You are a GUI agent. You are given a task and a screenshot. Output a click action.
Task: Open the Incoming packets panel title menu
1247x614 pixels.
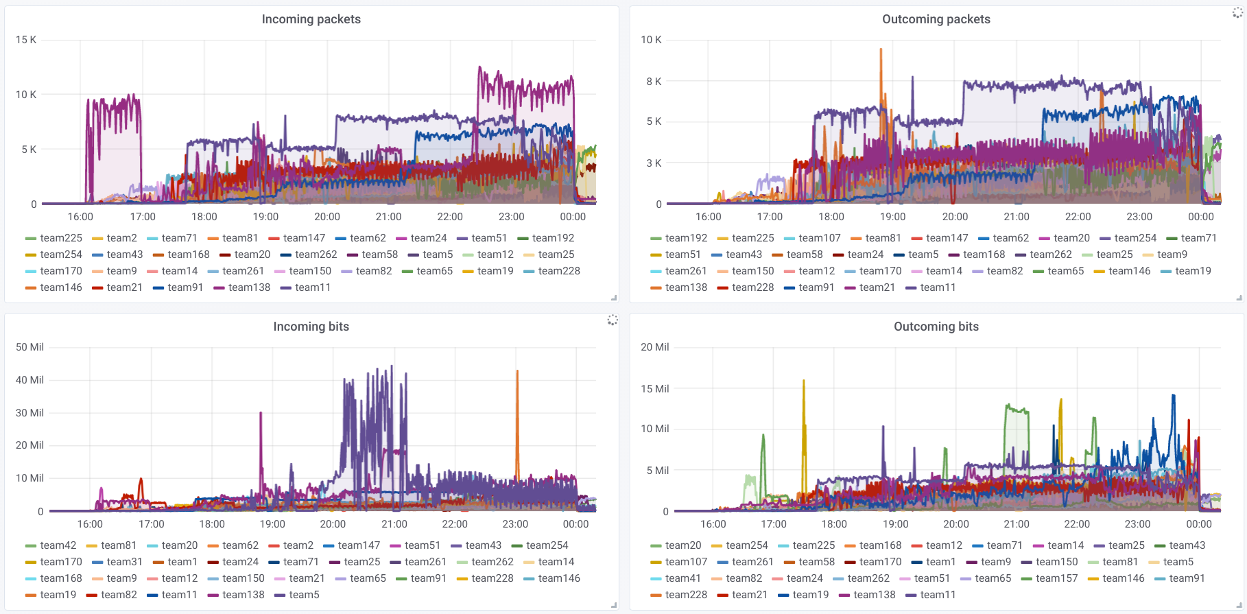(311, 19)
